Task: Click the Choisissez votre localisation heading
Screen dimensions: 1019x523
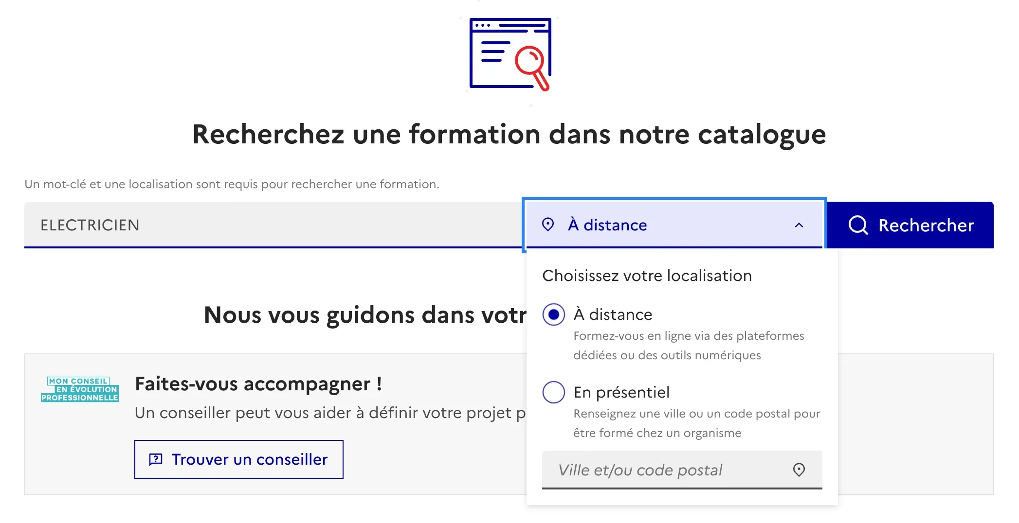Action: (x=646, y=275)
